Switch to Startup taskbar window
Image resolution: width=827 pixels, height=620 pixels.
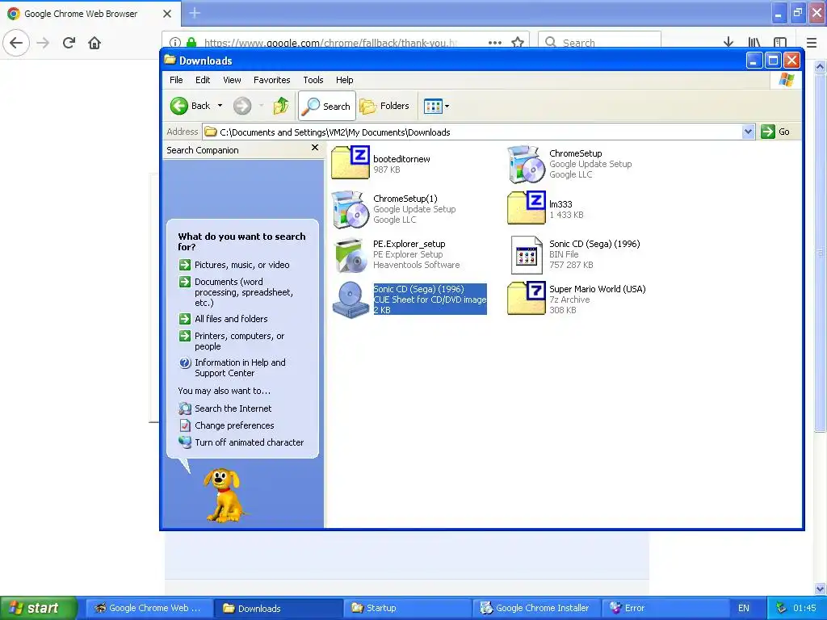click(x=408, y=608)
